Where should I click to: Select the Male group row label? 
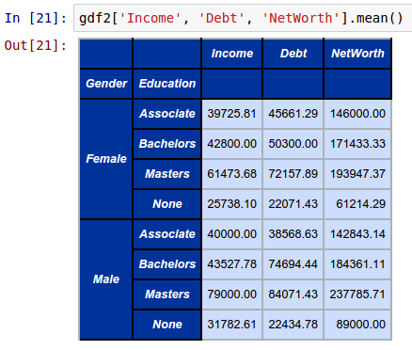coord(106,279)
